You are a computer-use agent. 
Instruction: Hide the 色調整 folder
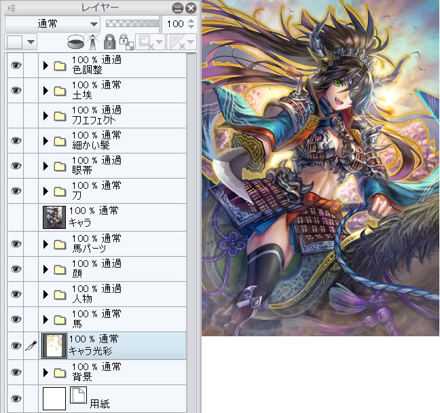pos(16,65)
